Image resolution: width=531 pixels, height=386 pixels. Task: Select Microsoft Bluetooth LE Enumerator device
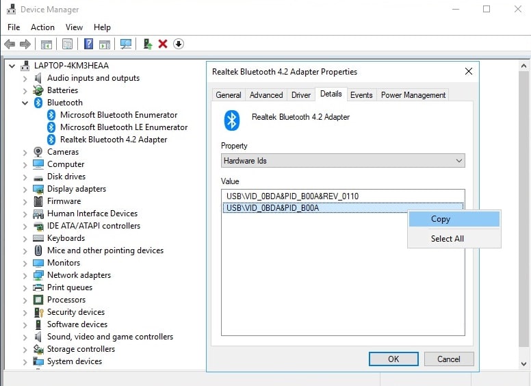pyautogui.click(x=123, y=127)
